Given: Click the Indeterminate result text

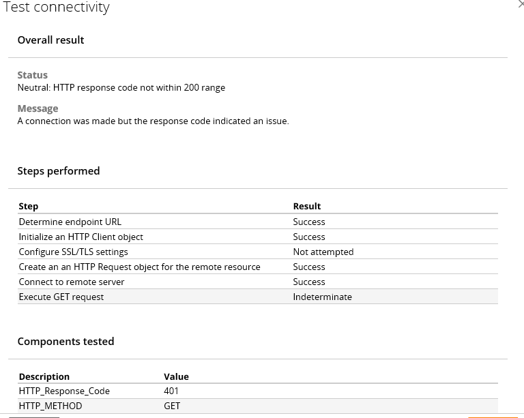Looking at the screenshot, I should tap(322, 297).
